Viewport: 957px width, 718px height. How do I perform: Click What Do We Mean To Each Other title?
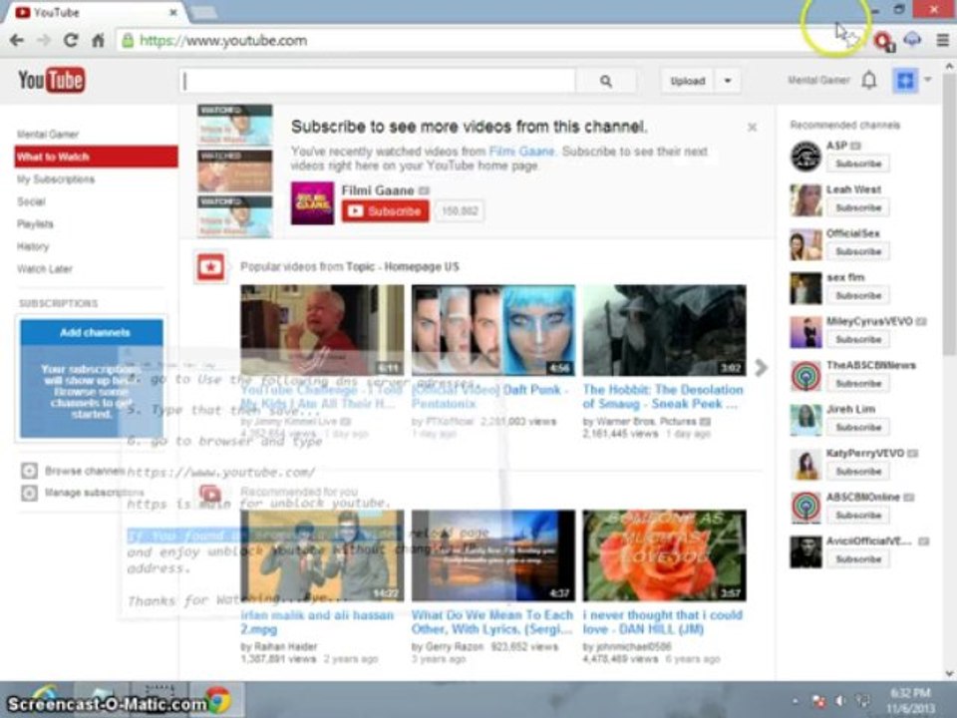491,621
